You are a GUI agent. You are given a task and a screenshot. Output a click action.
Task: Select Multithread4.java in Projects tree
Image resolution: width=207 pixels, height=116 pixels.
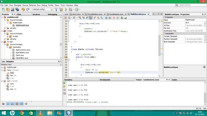[x=22, y=25]
